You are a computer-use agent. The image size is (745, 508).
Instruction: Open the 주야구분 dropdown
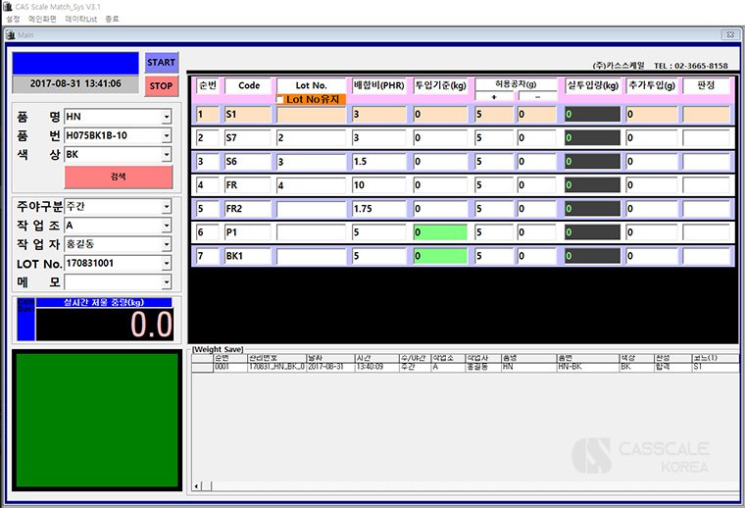tap(167, 207)
